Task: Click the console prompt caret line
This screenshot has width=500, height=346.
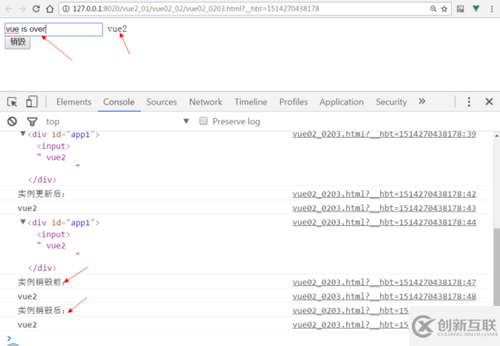Action: click(204, 338)
